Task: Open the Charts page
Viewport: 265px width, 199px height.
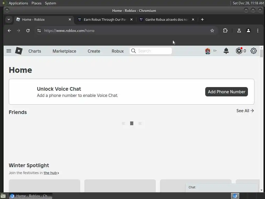Action: pos(35,51)
